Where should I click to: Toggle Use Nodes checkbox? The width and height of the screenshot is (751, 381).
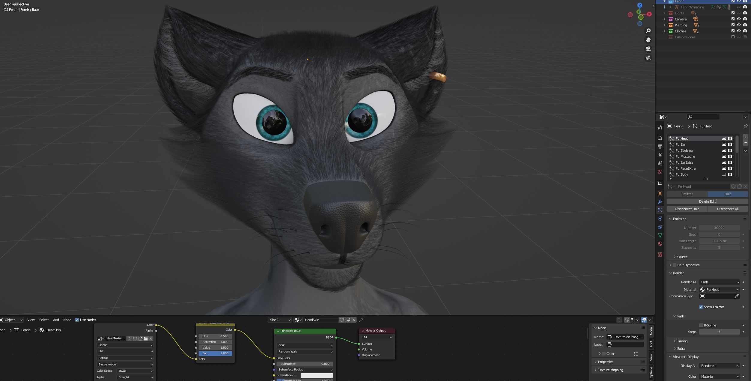(77, 320)
